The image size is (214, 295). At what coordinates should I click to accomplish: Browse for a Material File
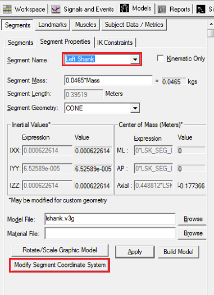pyautogui.click(x=193, y=233)
